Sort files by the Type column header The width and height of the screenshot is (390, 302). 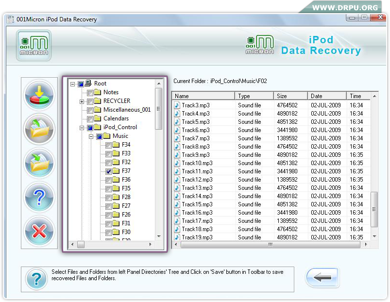point(254,96)
